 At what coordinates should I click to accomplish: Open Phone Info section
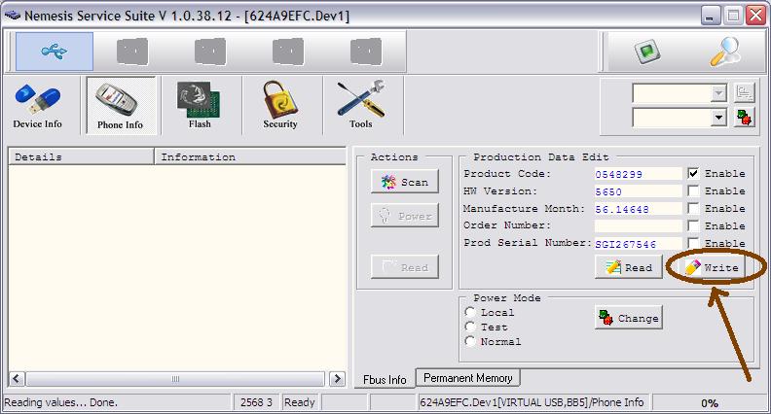tap(121, 106)
